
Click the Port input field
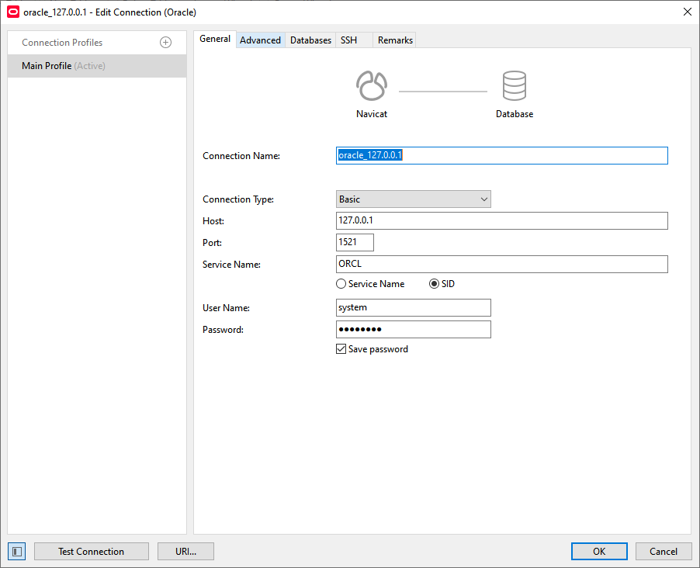pyautogui.click(x=355, y=242)
